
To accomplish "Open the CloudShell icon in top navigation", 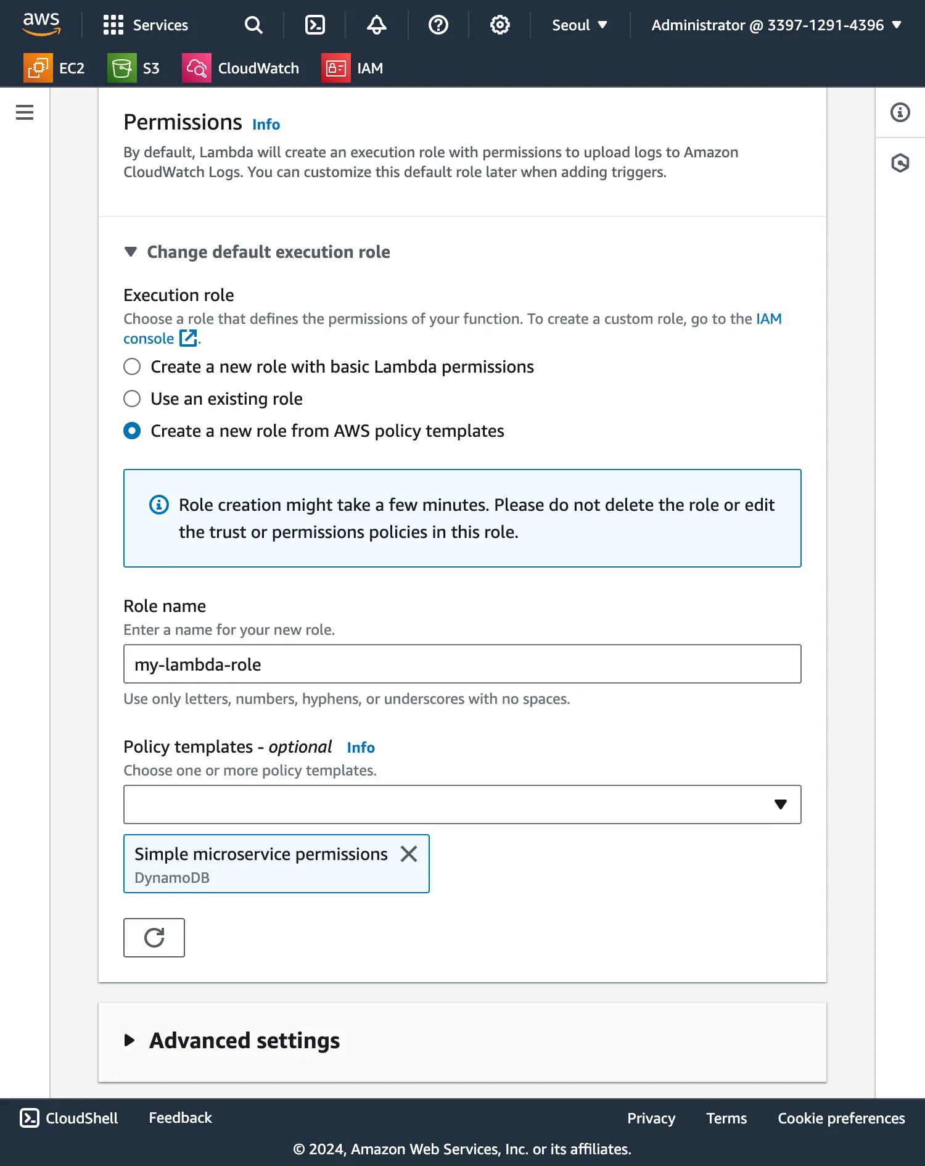I will pos(315,25).
